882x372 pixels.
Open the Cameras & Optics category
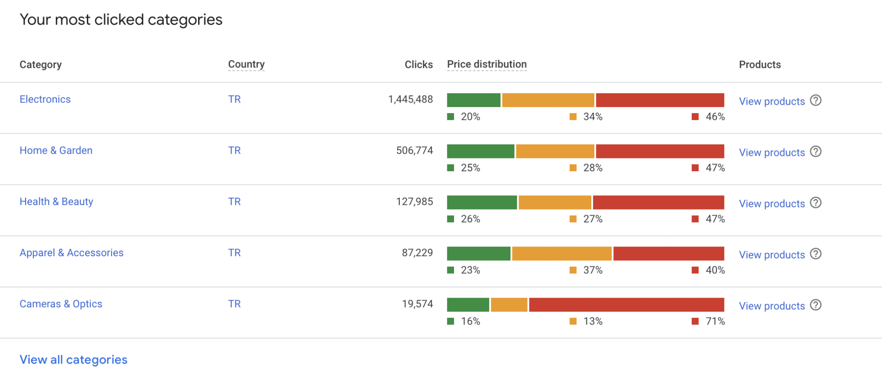61,304
